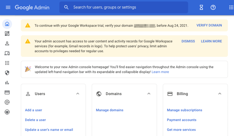Click the party popper welcome icon
This screenshot has width=234, height=136.
(x=28, y=69)
